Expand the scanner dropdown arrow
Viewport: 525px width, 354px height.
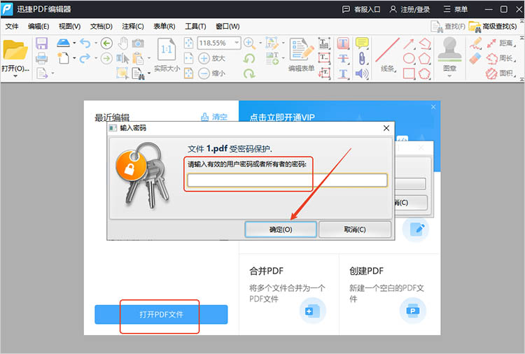[x=74, y=43]
